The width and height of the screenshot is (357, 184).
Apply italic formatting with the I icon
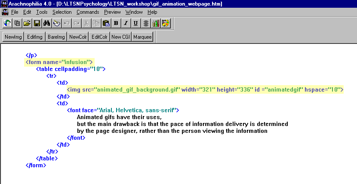(x=126, y=23)
